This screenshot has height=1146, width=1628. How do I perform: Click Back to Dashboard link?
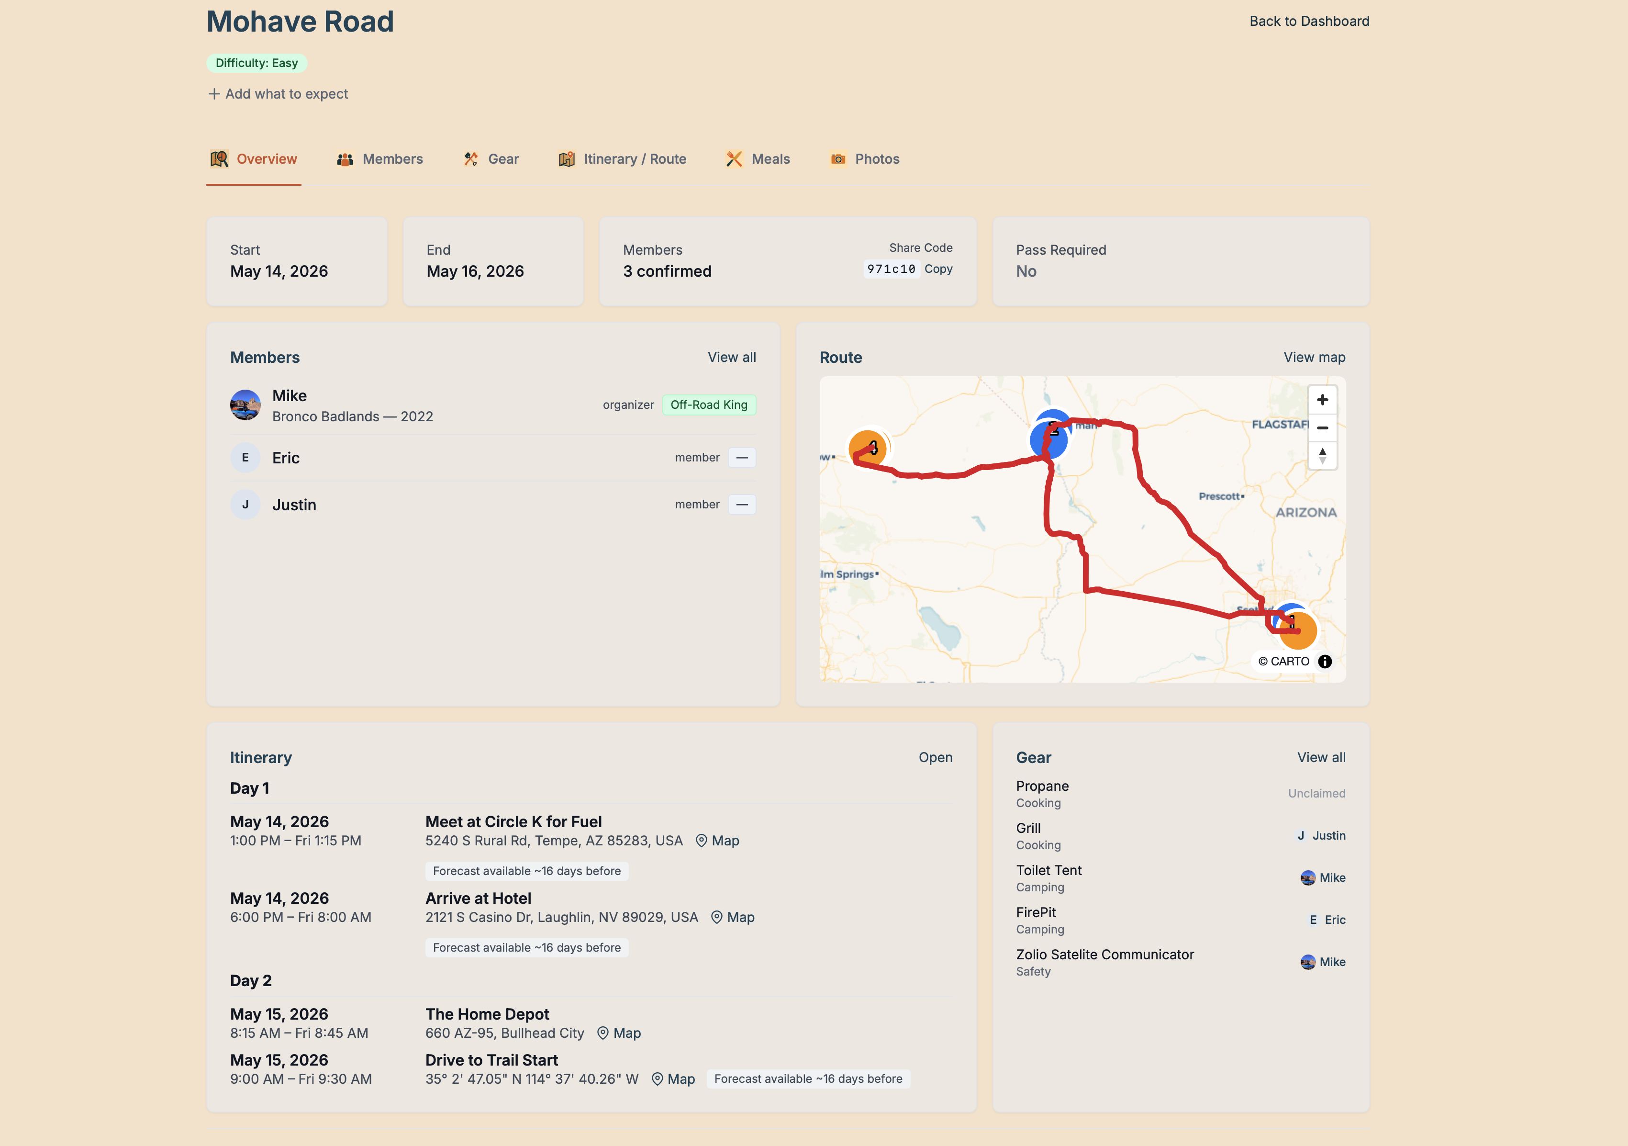tap(1309, 21)
